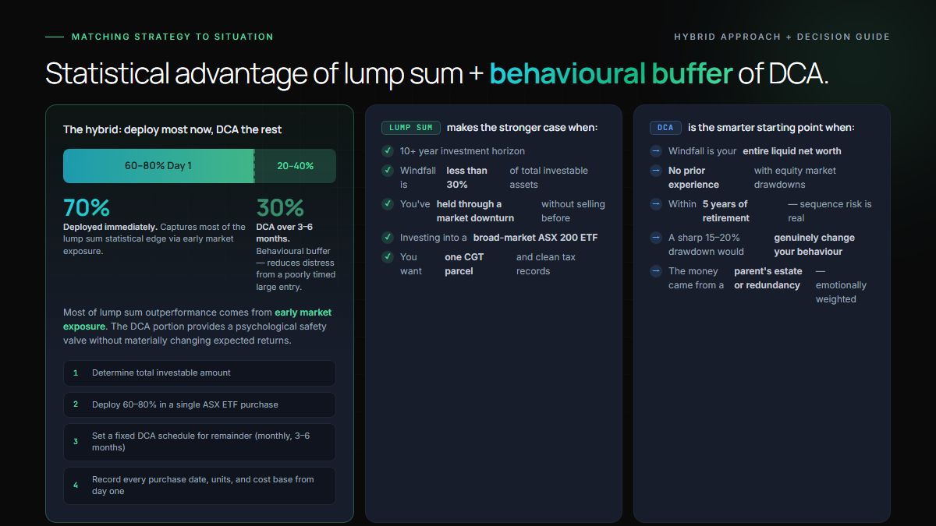Click the arrow icon beside "parent's estate or redundancy"
The width and height of the screenshot is (936, 526).
pyautogui.click(x=656, y=271)
